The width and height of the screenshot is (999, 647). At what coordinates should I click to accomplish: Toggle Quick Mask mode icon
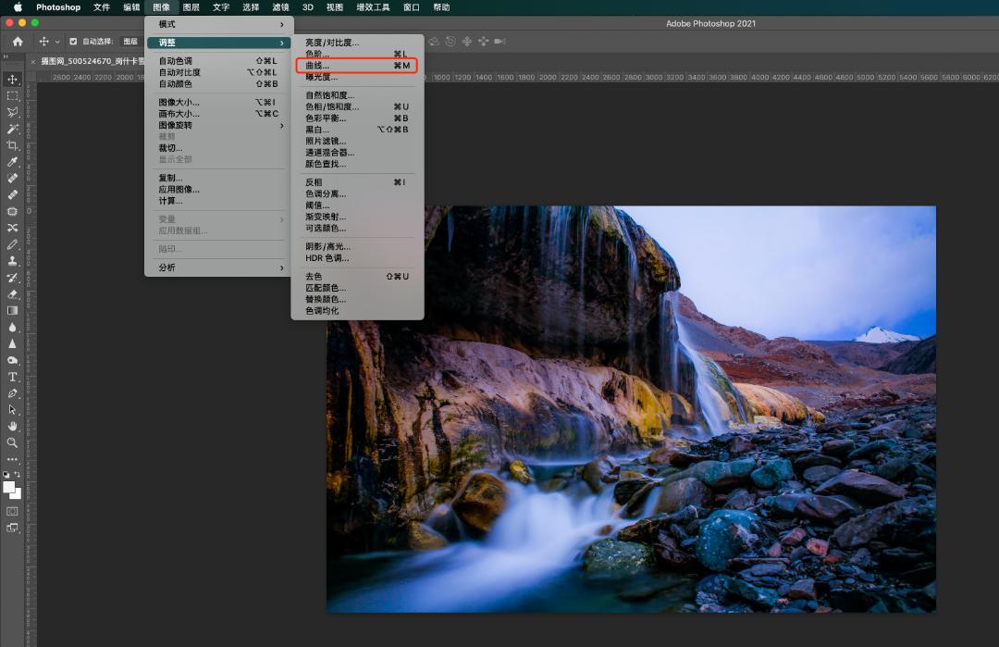pyautogui.click(x=13, y=511)
